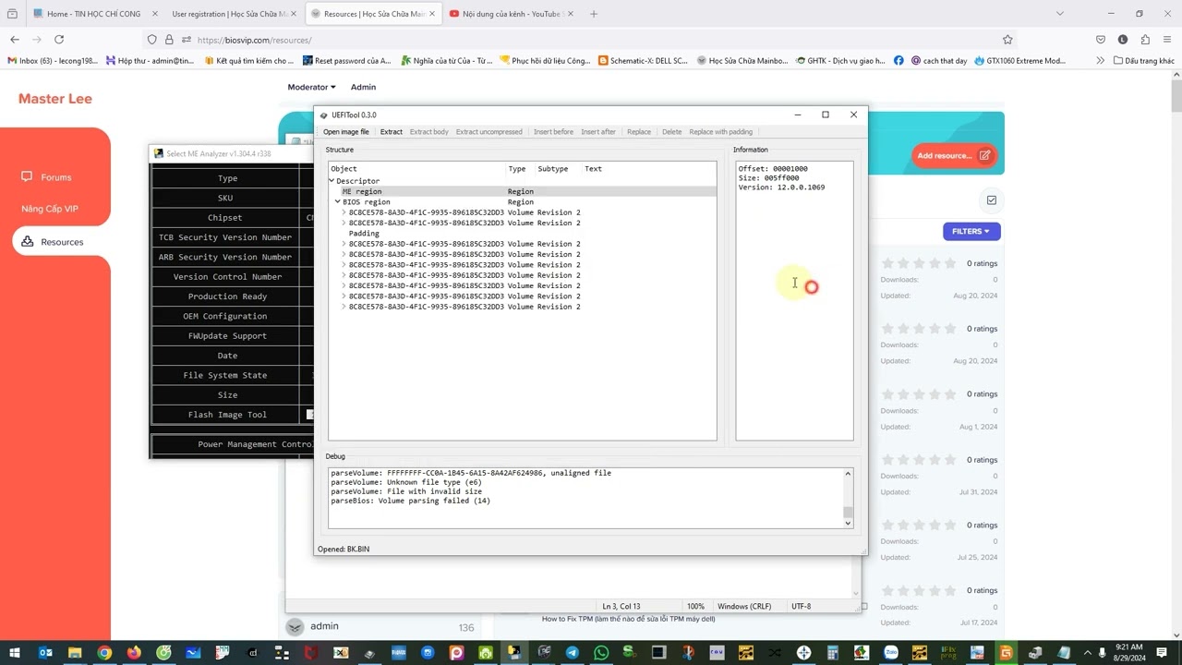This screenshot has width=1182, height=665.
Task: Click the Flash Image Tool row in ME Analyzer
Action: [x=227, y=415]
